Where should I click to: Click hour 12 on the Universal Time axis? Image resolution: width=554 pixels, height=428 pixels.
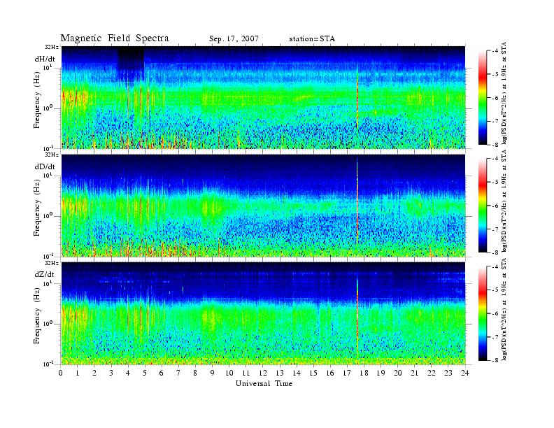point(262,373)
